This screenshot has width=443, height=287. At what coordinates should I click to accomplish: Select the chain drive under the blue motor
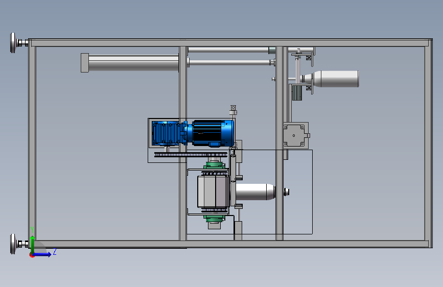191,155
